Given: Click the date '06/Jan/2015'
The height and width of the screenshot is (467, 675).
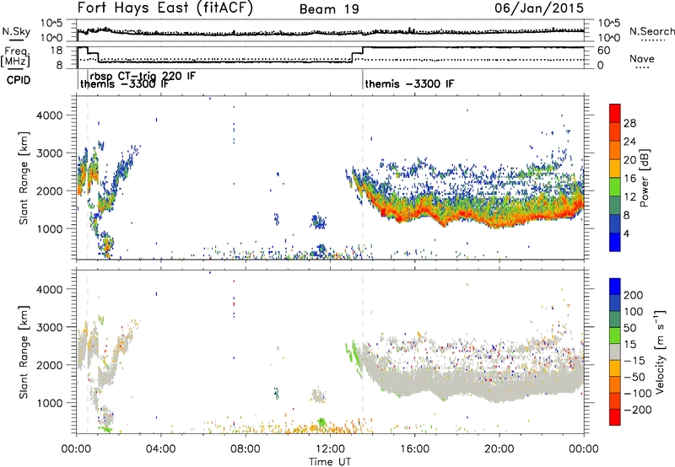Looking at the screenshot, I should (x=539, y=8).
